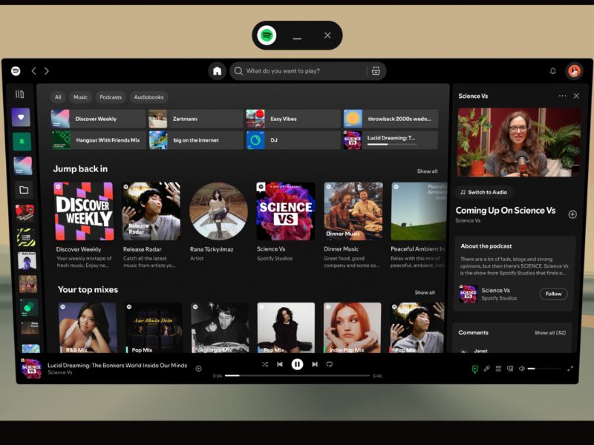The height and width of the screenshot is (445, 594).
Task: Click the icon right of the next button
Action: tap(330, 364)
